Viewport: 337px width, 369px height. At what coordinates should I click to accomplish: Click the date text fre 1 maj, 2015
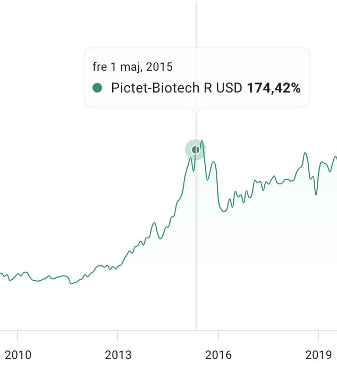(x=133, y=66)
